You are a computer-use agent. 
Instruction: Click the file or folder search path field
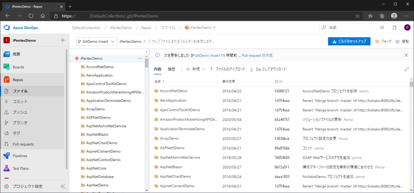(181, 41)
